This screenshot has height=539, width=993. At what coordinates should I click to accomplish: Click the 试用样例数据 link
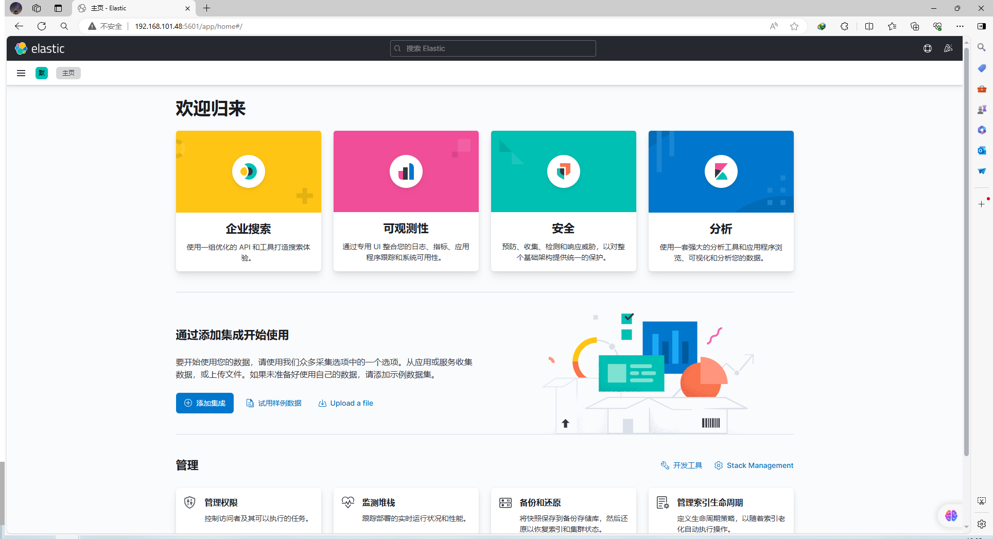[274, 403]
